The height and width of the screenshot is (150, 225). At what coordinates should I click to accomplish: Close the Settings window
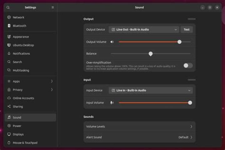[x=217, y=7]
